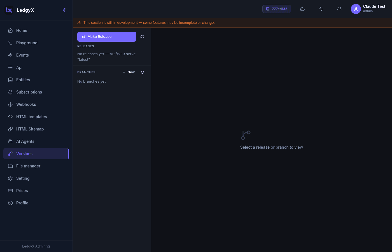
Task: Create a new branch with New
Action: [x=129, y=72]
